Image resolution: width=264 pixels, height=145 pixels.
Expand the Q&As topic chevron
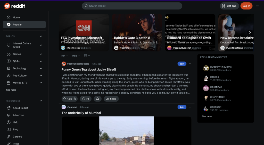click(x=41, y=61)
